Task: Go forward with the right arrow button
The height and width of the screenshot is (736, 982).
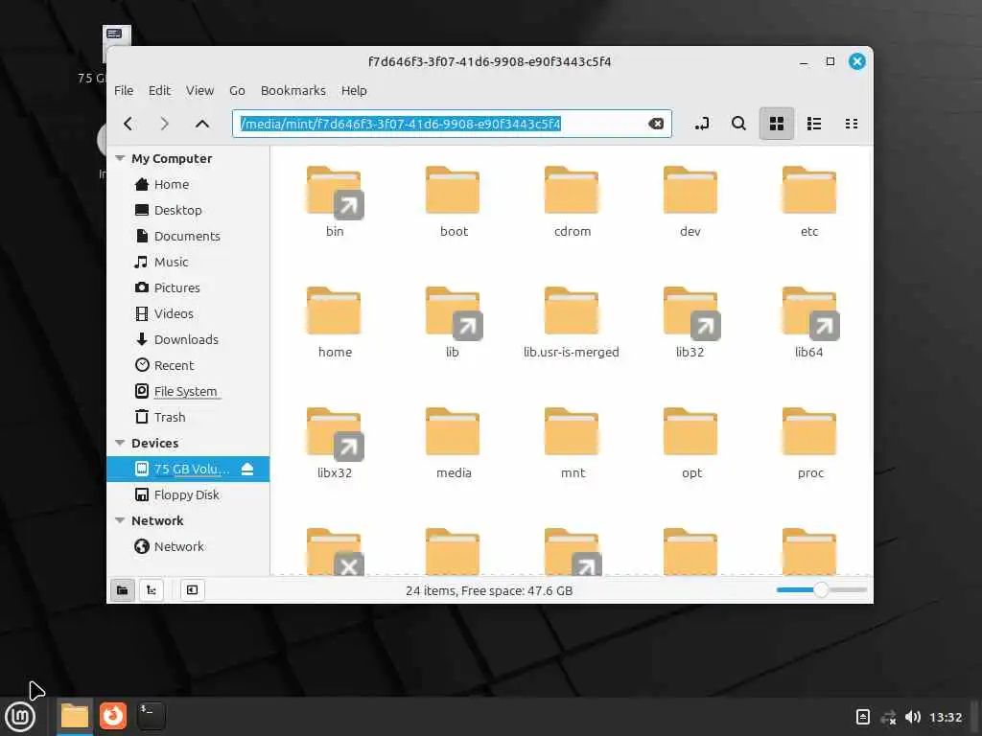Action: pyautogui.click(x=164, y=124)
